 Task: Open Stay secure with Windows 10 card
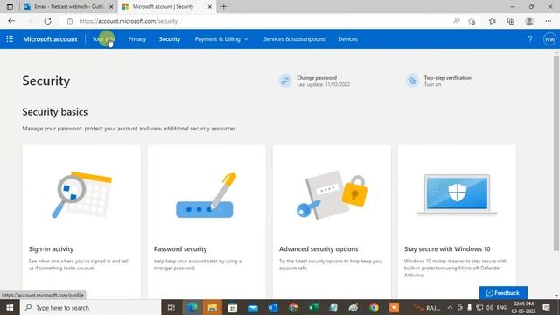457,221
